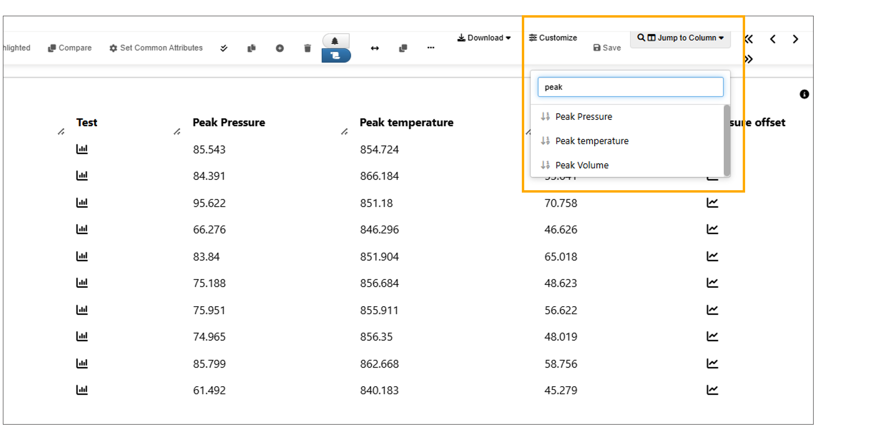Open bar chart icon for 85.543 row
This screenshot has height=428, width=887.
[82, 149]
